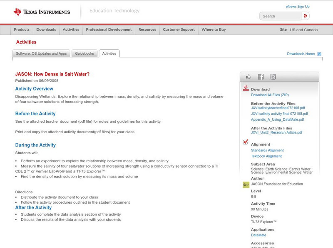This screenshot has height=248, width=333.
Task: Share on Facebook icon
Action: point(261,77)
